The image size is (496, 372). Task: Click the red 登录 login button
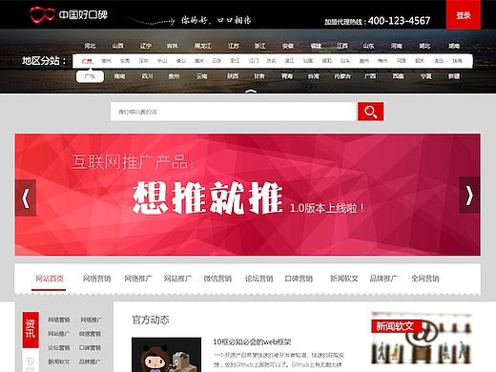(464, 15)
